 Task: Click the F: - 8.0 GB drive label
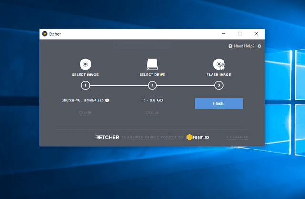(152, 100)
